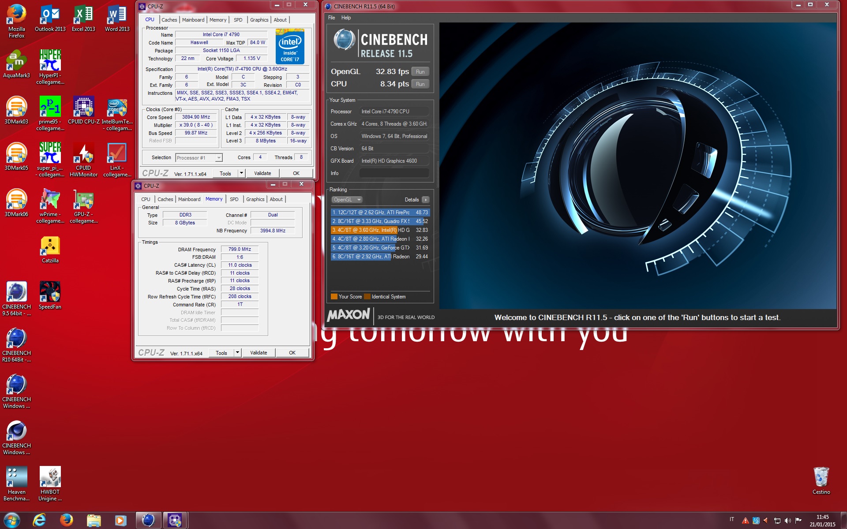Click the IT language indicator in tray
The height and width of the screenshot is (529, 847).
pyautogui.click(x=732, y=519)
